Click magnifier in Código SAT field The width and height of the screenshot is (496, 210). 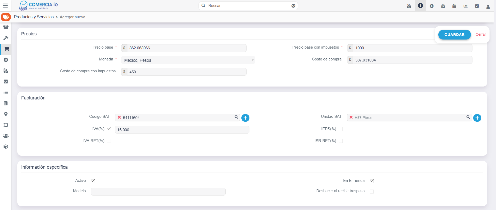[236, 117]
